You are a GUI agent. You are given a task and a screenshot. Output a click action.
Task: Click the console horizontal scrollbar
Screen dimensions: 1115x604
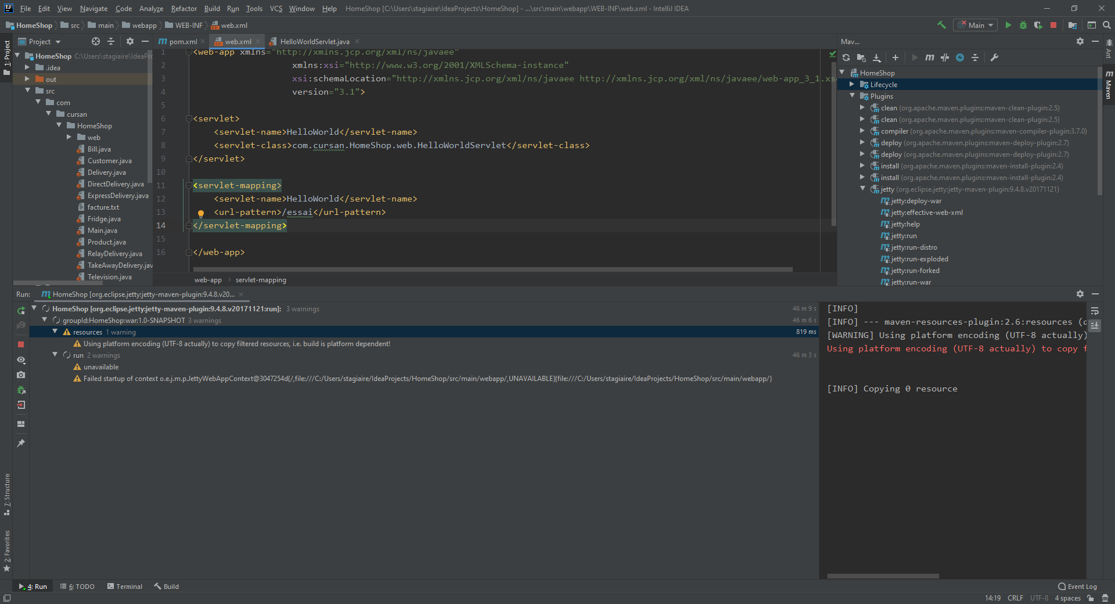(883, 576)
